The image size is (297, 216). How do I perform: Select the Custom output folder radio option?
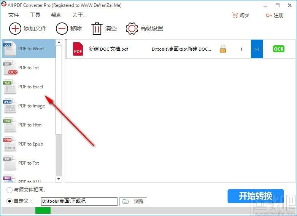[x=9, y=201]
